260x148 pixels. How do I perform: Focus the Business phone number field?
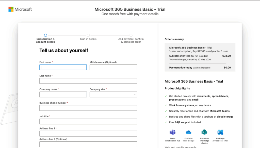(x=88, y=108)
